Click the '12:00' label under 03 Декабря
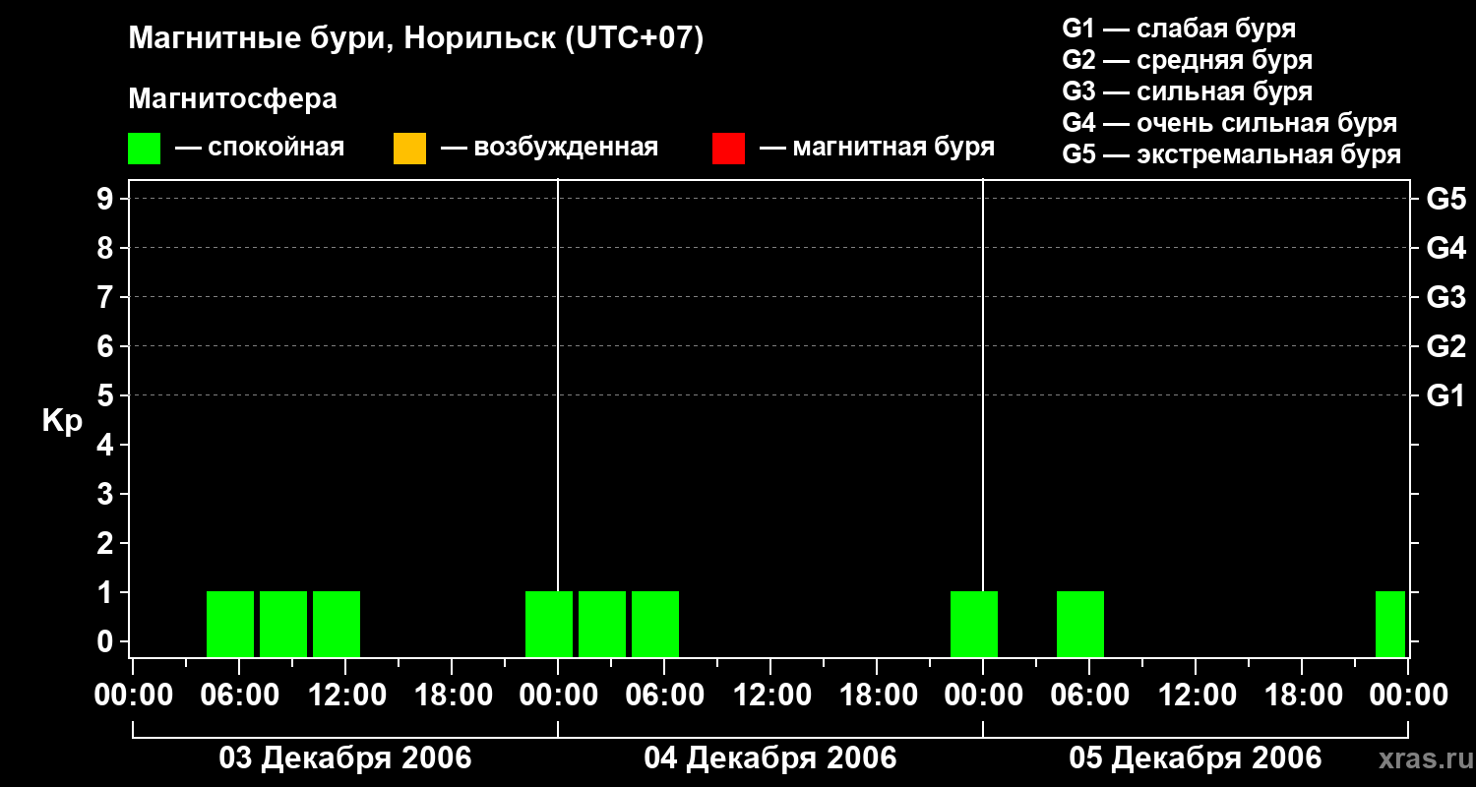Viewport: 1476px width, 787px height. click(x=345, y=695)
